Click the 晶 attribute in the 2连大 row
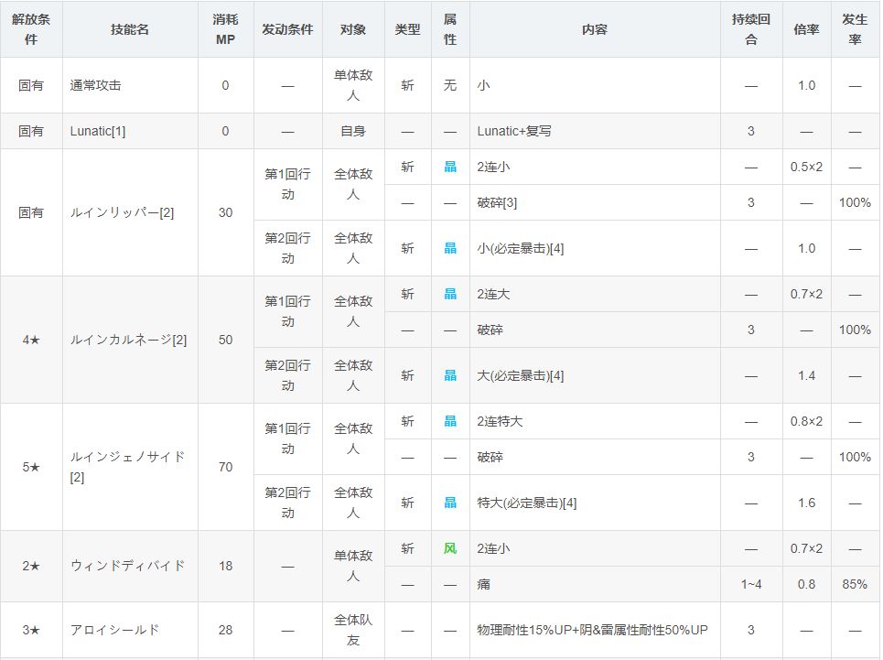This screenshot has height=660, width=883. pos(450,294)
